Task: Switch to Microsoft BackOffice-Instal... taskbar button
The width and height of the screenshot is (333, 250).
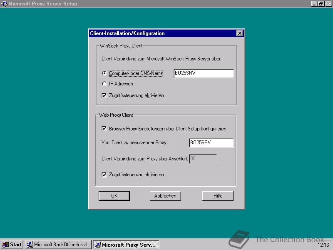Action: click(58, 245)
